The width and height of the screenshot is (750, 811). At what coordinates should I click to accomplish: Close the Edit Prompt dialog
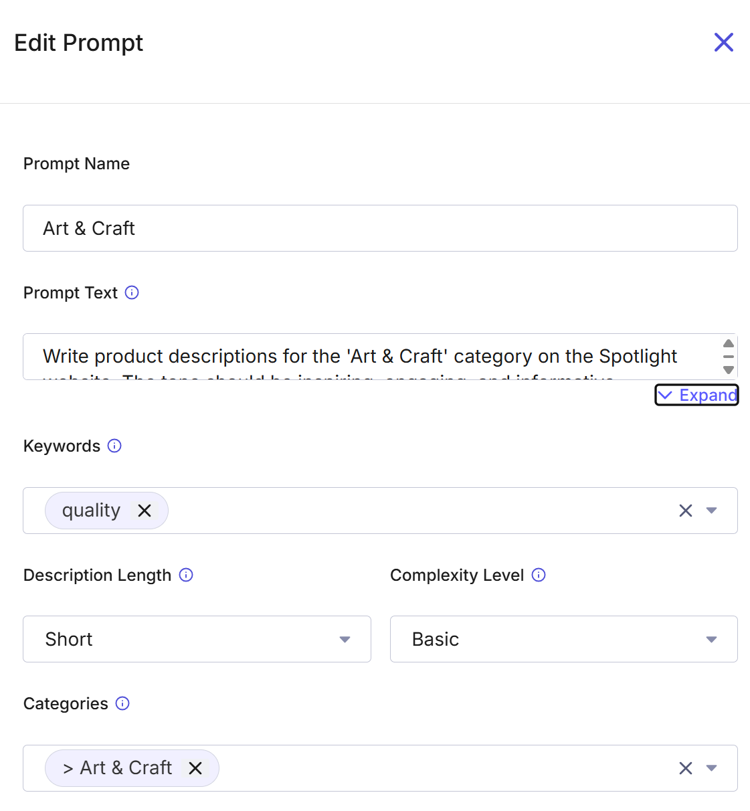tap(724, 42)
